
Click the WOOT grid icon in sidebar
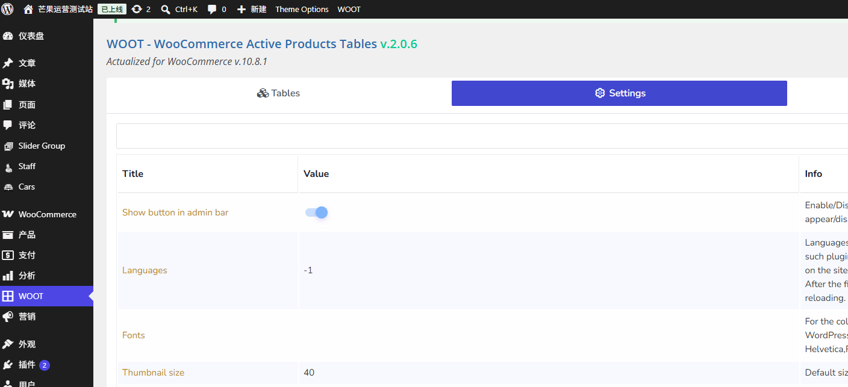(x=8, y=296)
